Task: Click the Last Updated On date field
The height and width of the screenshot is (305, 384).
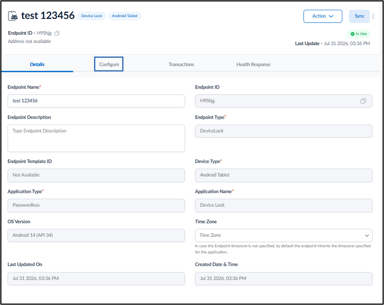Action: (x=96, y=278)
